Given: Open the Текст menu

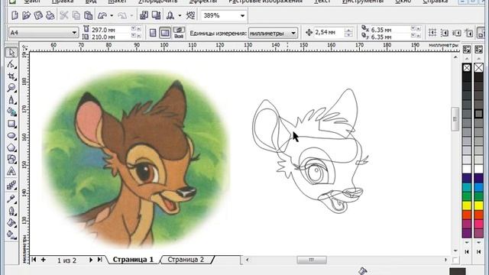Looking at the screenshot, I should pos(322,2).
